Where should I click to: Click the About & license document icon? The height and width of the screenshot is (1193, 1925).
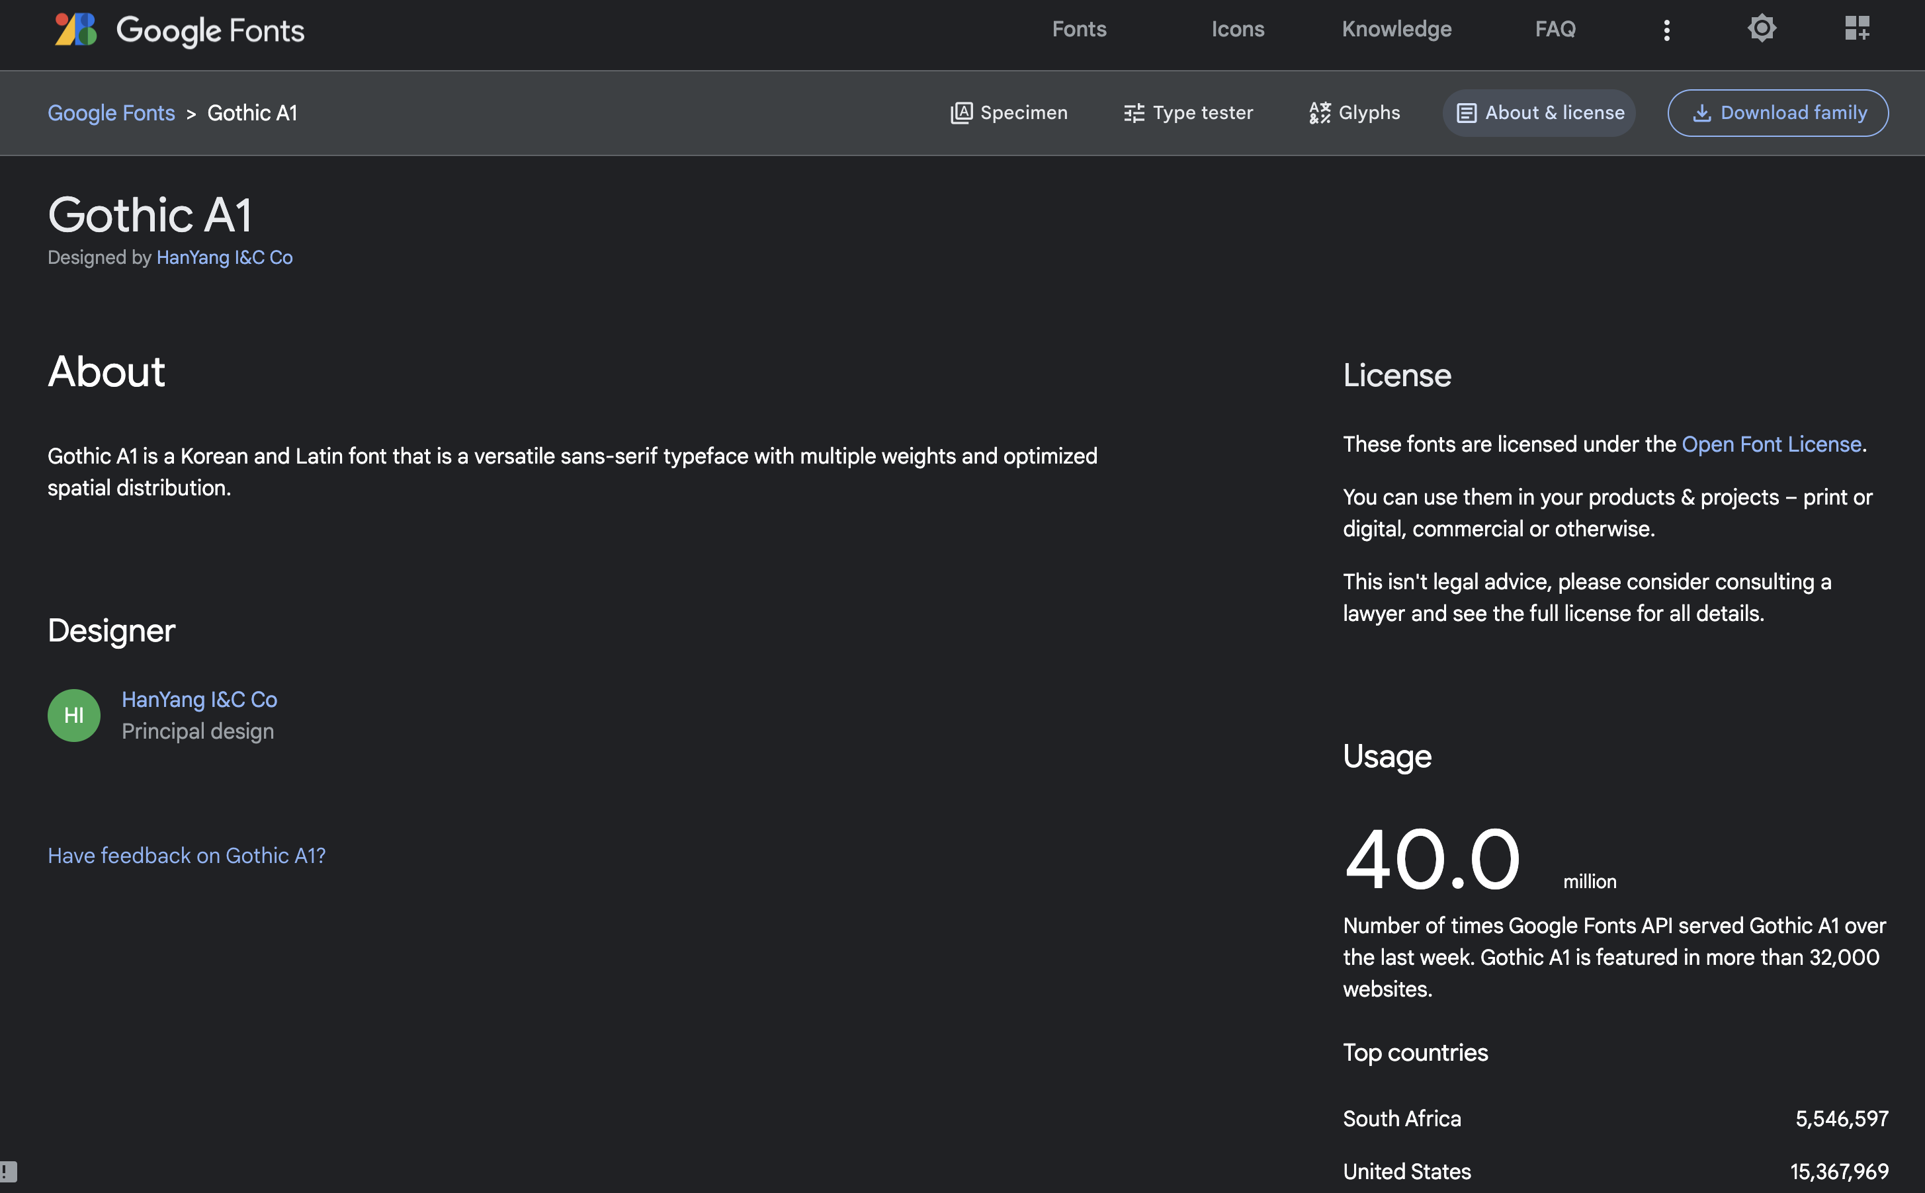[1466, 113]
